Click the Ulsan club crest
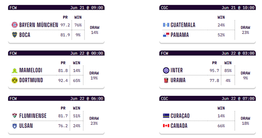The height and width of the screenshot is (138, 262). [14, 126]
